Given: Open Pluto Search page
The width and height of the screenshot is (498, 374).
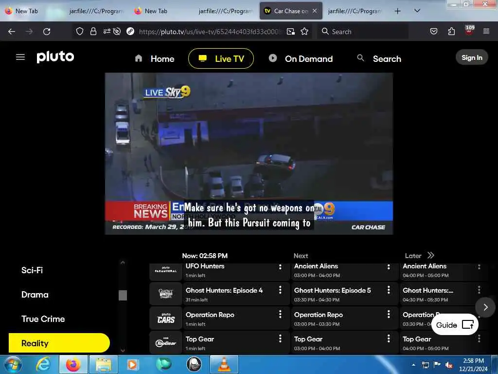Looking at the screenshot, I should click(379, 58).
